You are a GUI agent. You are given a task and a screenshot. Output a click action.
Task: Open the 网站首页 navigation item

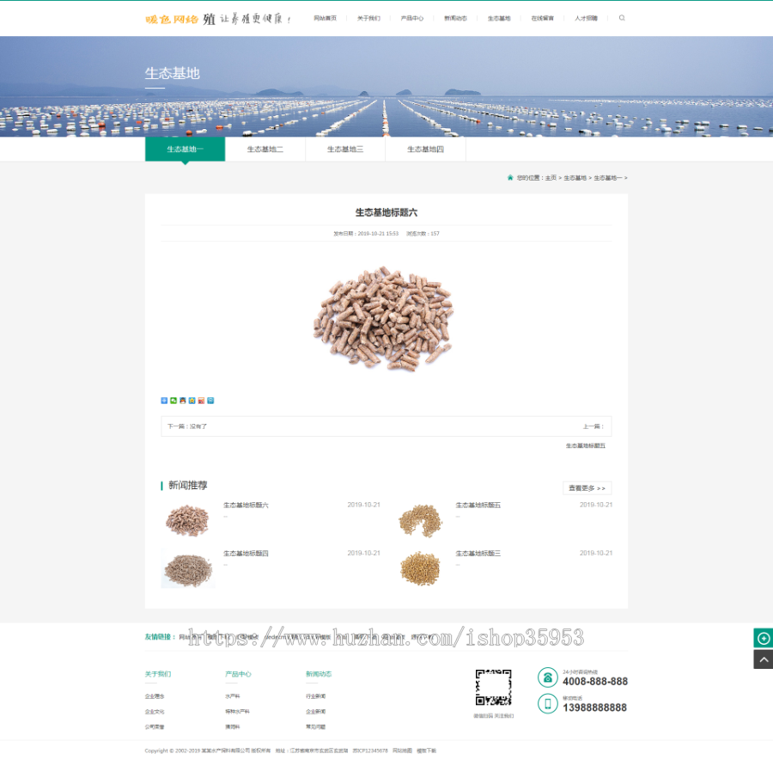pyautogui.click(x=325, y=18)
